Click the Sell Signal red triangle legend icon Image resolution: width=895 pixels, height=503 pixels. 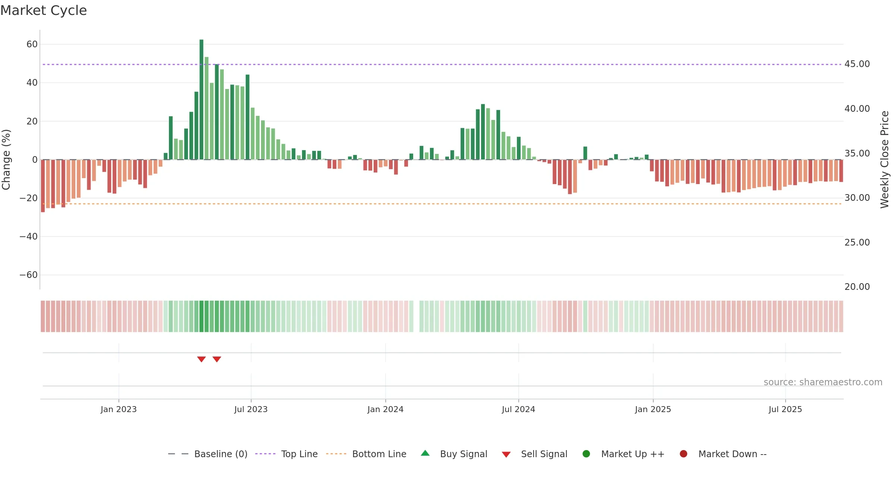click(506, 455)
